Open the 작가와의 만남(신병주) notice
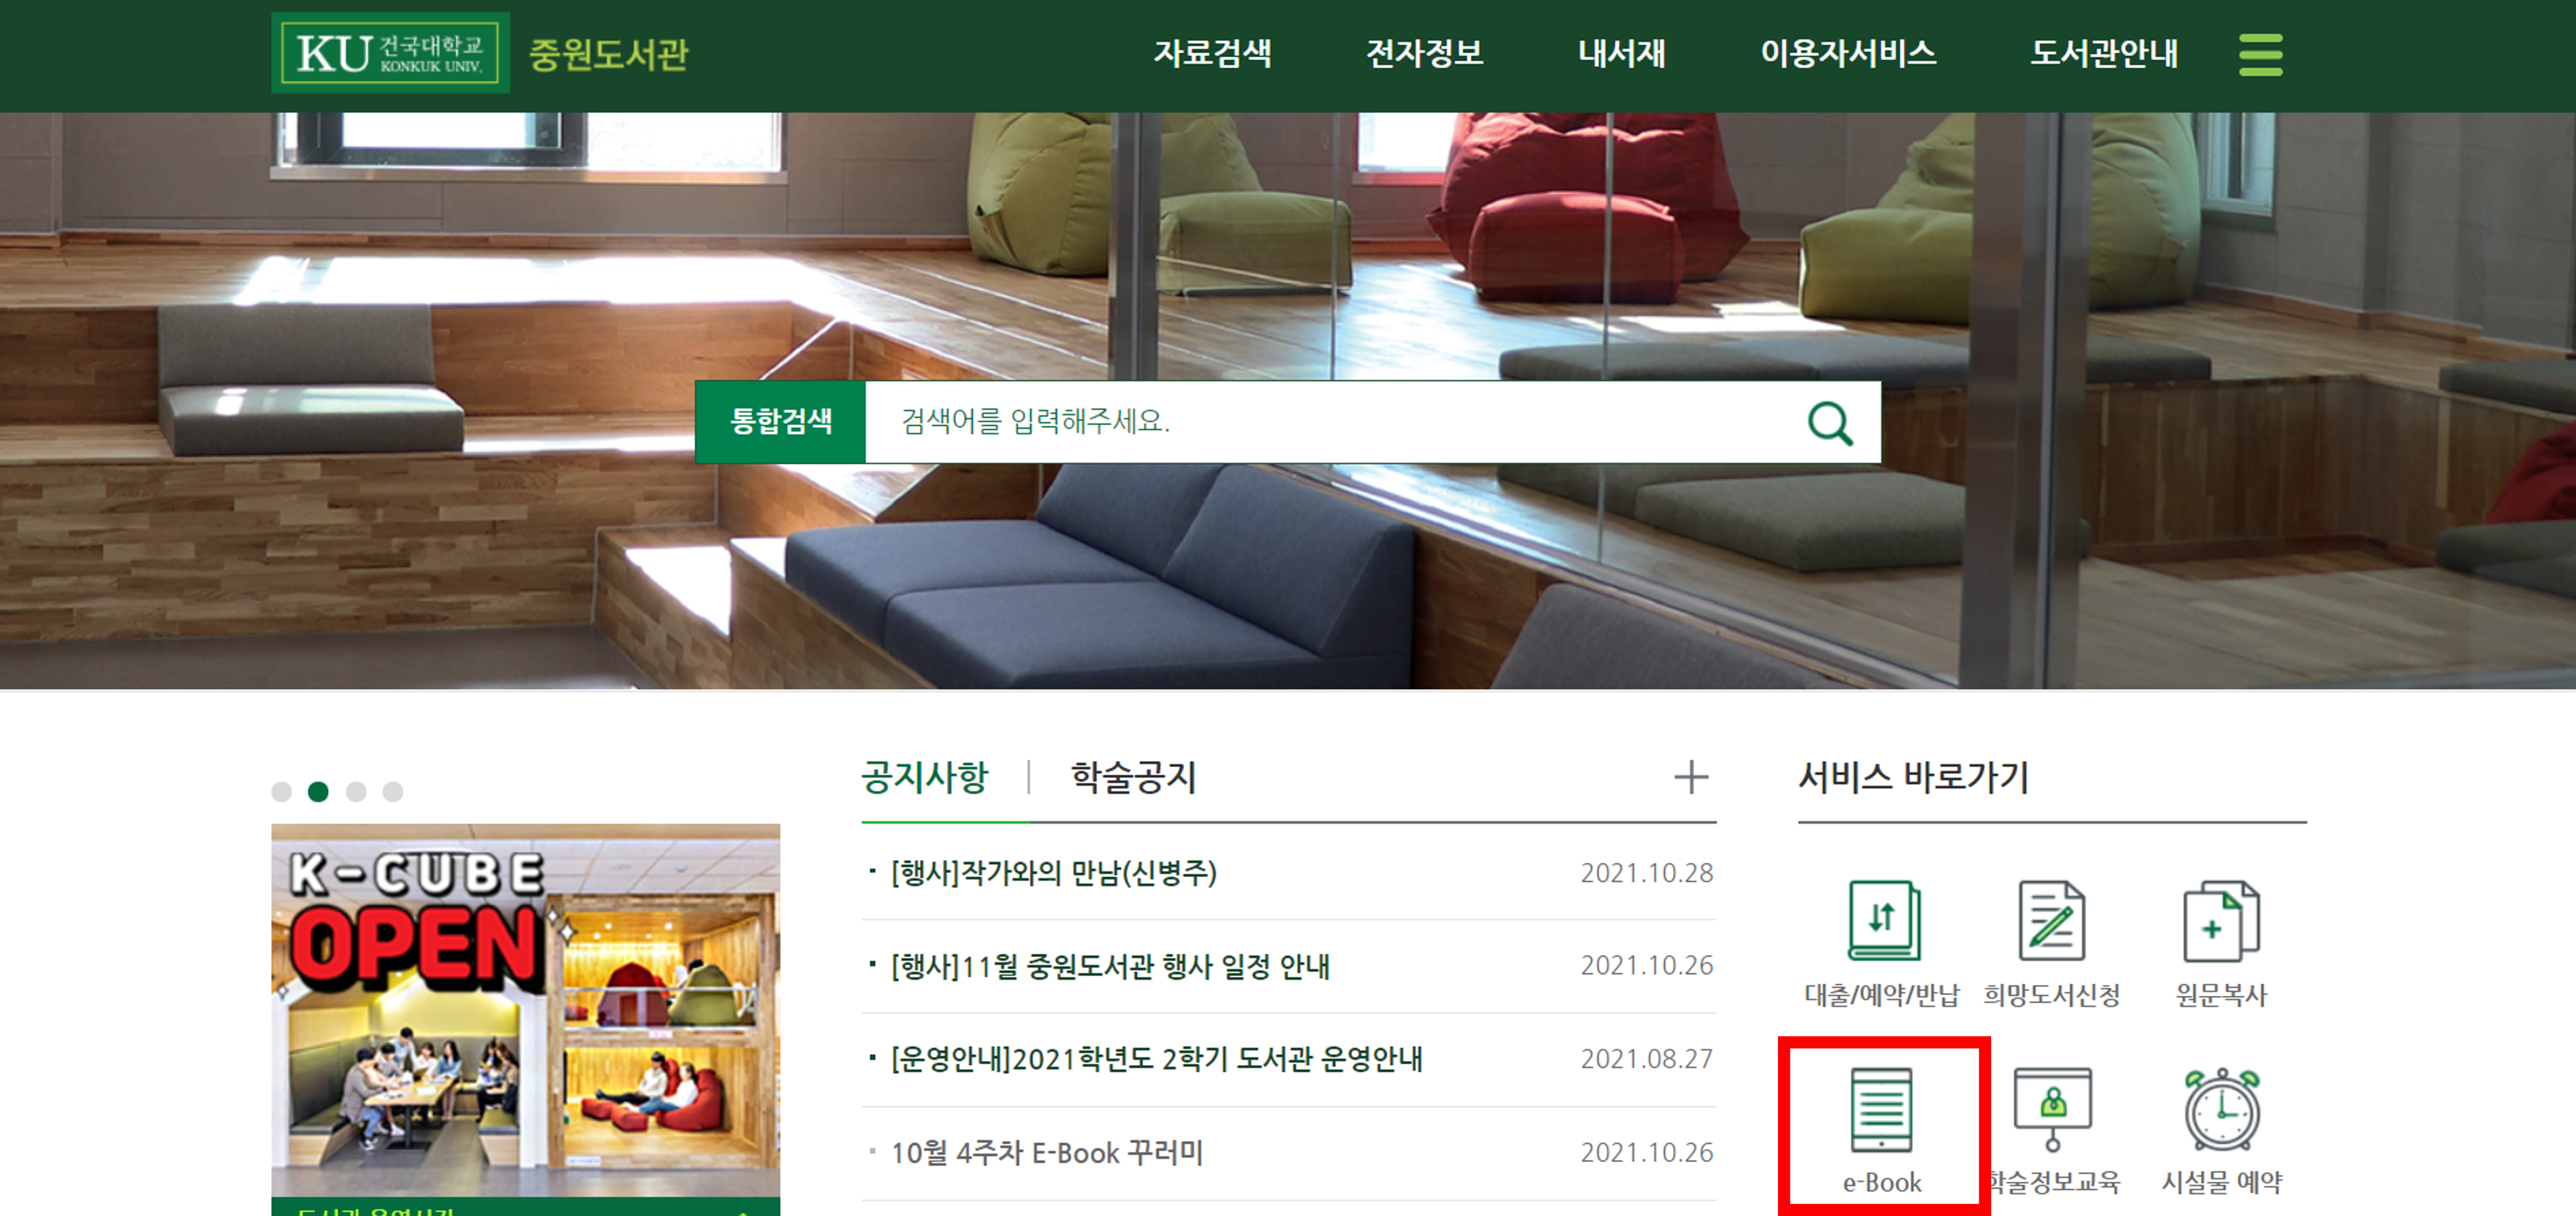 [x=1054, y=873]
